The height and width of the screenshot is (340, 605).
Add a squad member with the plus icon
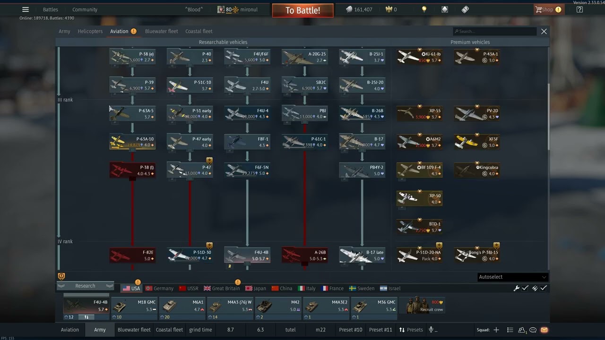coord(496,330)
